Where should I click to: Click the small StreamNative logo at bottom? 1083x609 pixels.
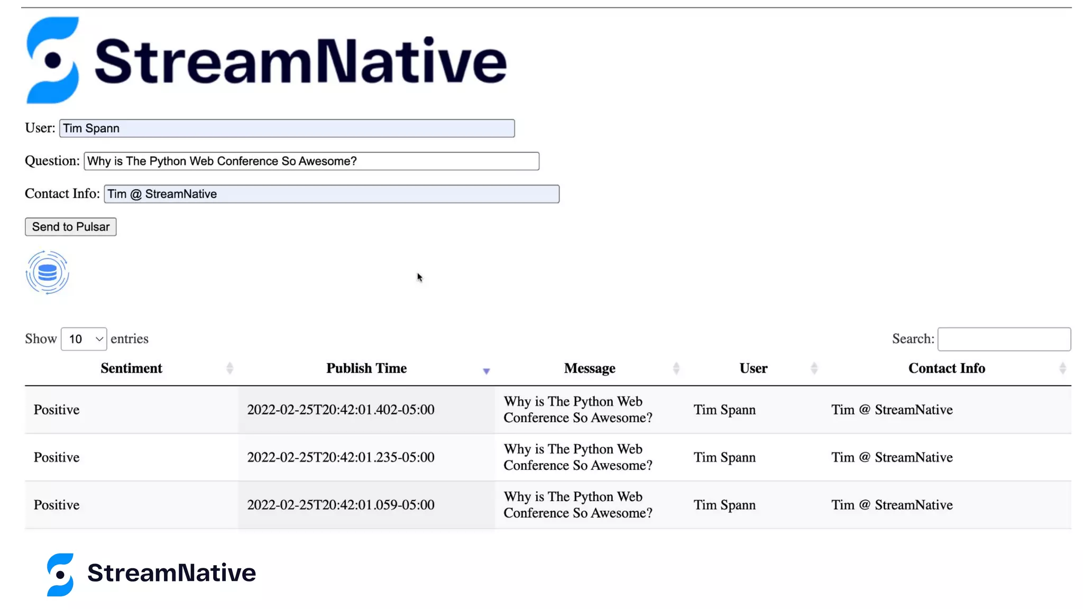[151, 574]
